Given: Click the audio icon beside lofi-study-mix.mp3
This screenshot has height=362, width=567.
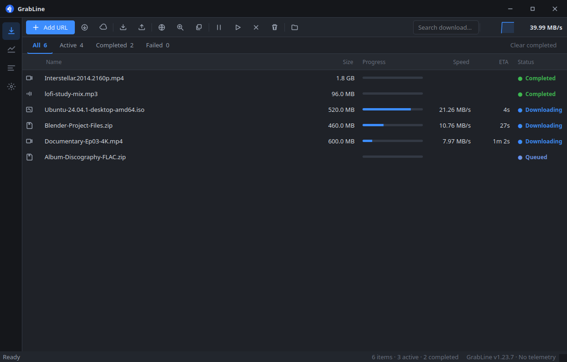Looking at the screenshot, I should (x=29, y=94).
